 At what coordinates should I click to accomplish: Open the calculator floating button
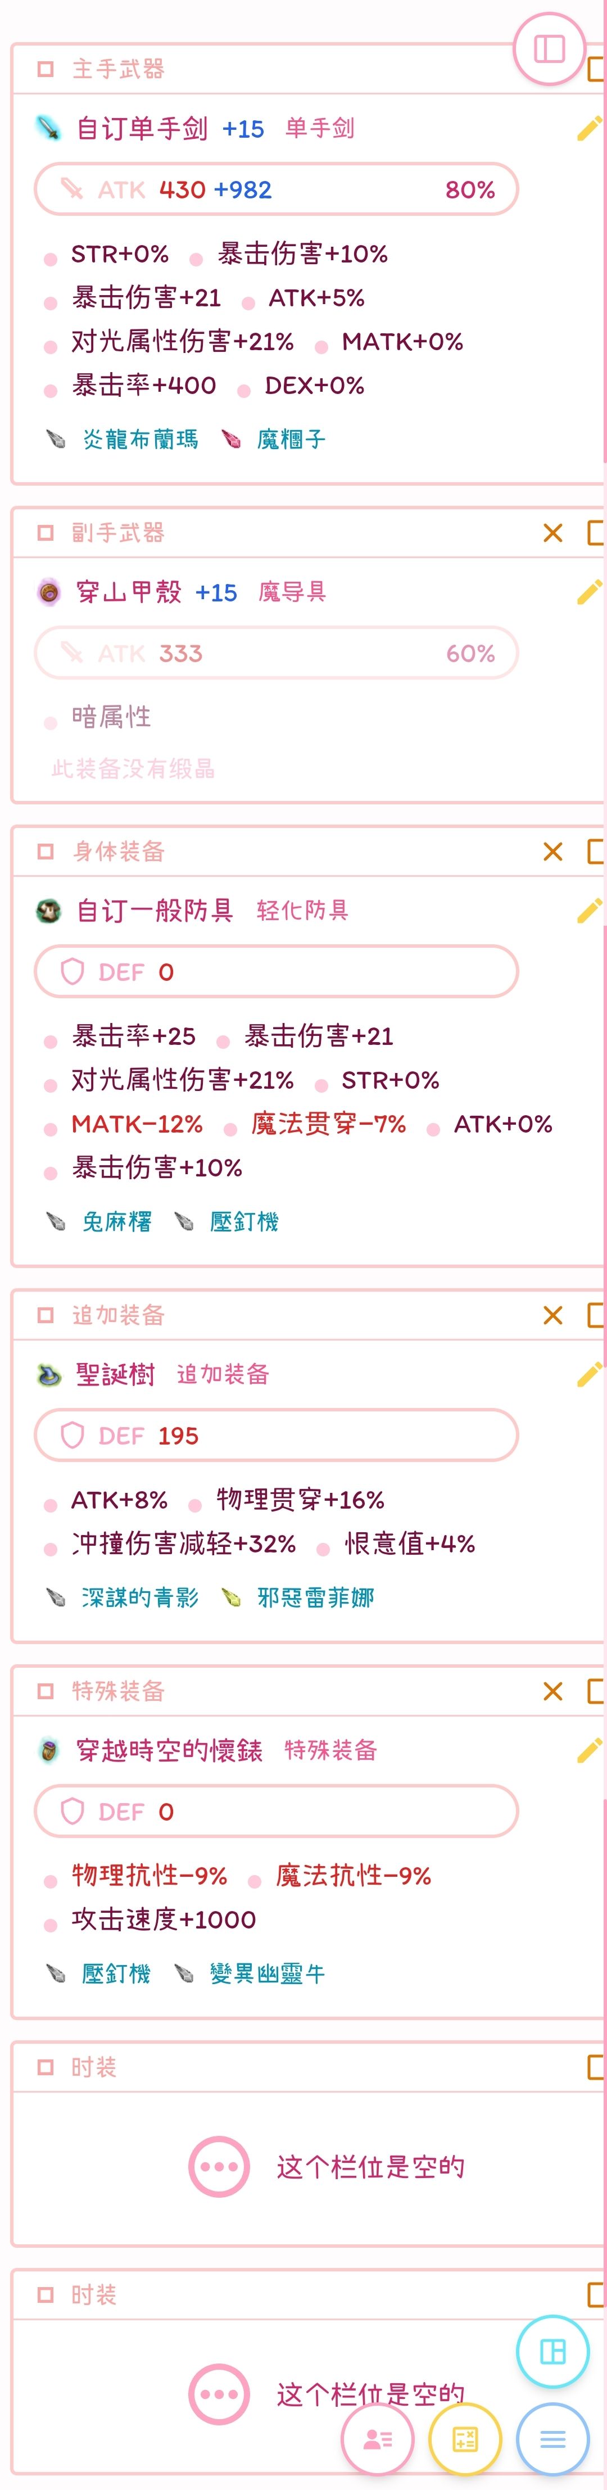click(x=465, y=2439)
